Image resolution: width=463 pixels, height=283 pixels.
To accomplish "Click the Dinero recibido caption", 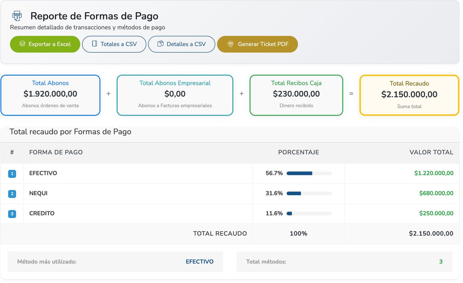I will point(296,106).
